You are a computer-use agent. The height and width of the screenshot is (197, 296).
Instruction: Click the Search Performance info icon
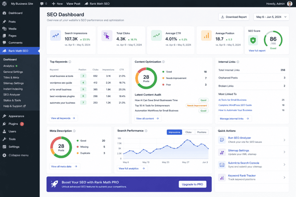click(x=146, y=131)
